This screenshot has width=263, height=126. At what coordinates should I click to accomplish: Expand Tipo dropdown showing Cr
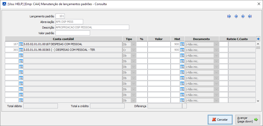134,50
